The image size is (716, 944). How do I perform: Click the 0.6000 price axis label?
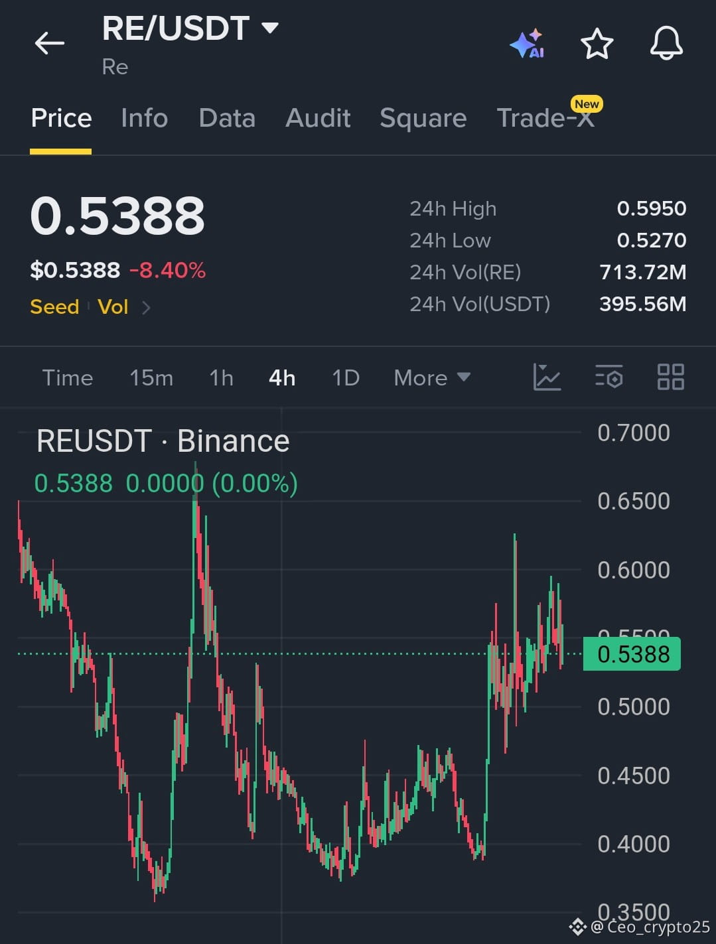[x=634, y=570]
